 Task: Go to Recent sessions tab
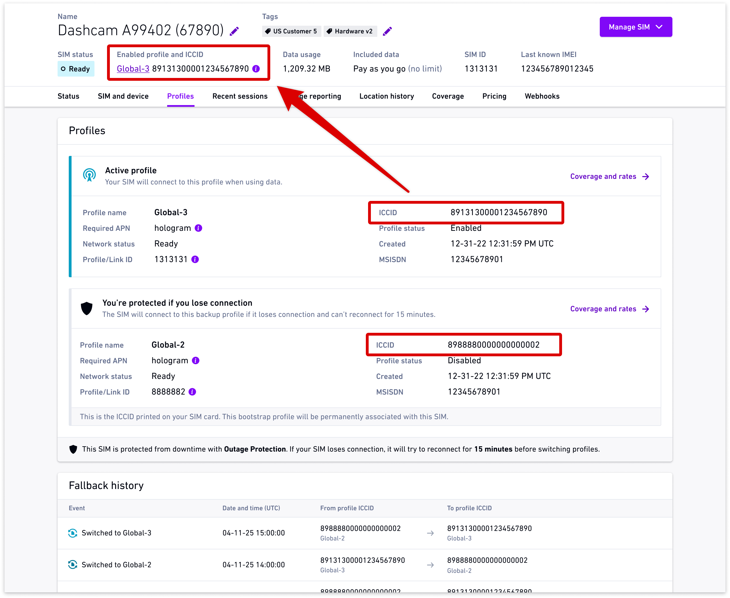tap(240, 96)
